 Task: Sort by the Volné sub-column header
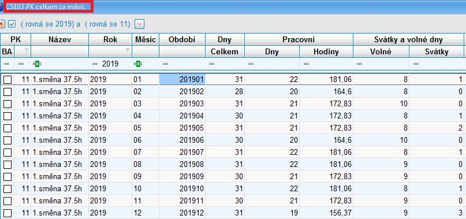381,51
